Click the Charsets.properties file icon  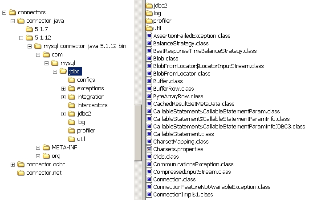tap(149, 149)
